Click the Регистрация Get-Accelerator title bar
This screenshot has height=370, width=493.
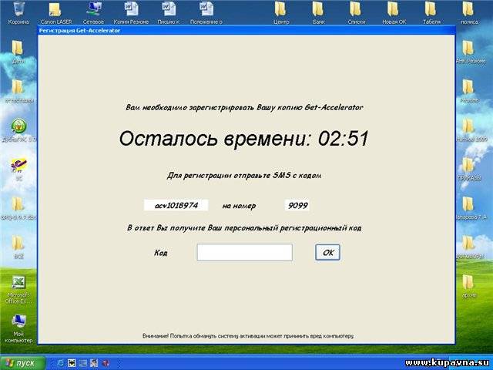pos(246,31)
